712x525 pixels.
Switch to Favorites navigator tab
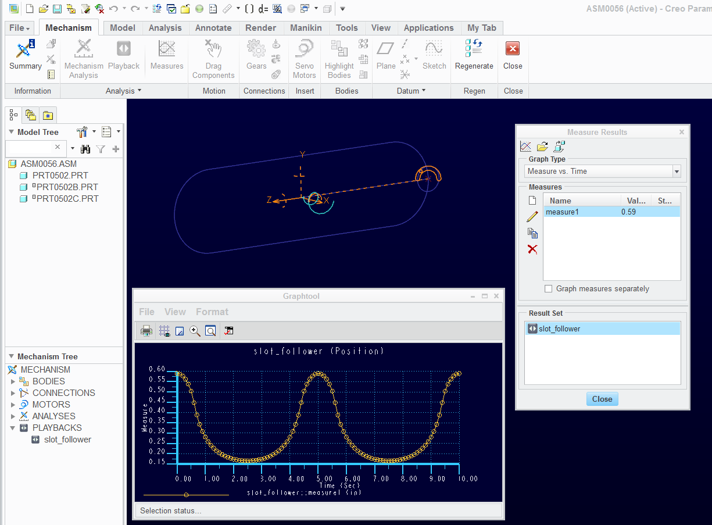[x=48, y=115]
